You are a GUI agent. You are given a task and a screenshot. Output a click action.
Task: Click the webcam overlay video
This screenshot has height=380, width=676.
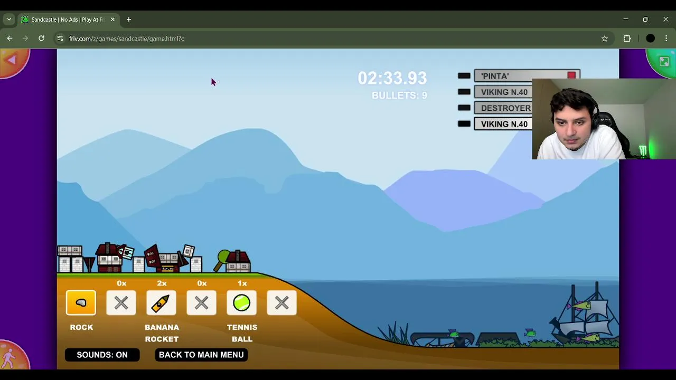[x=604, y=119]
